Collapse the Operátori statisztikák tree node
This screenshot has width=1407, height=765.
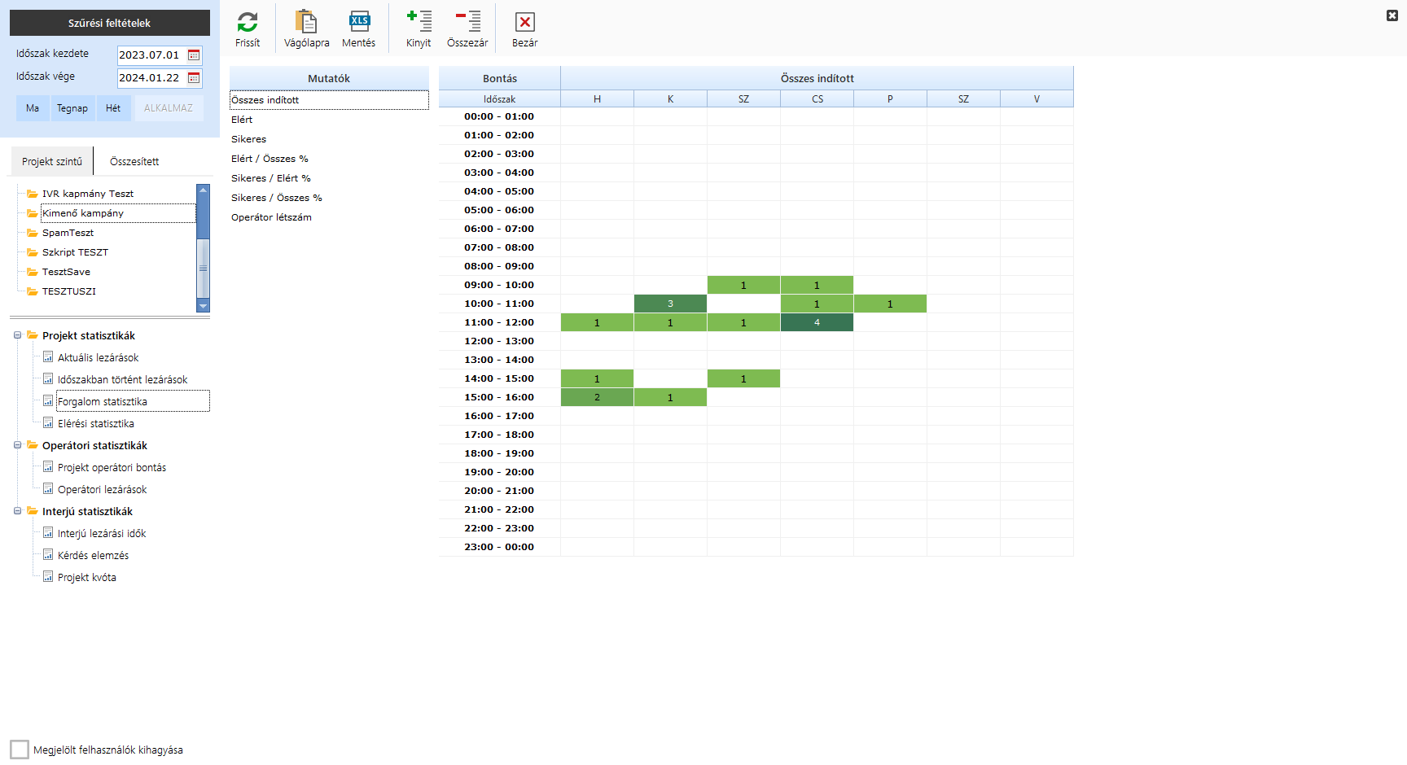17,445
